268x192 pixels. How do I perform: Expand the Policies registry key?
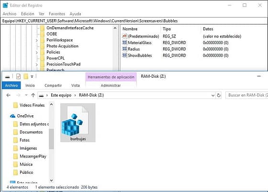37,52
